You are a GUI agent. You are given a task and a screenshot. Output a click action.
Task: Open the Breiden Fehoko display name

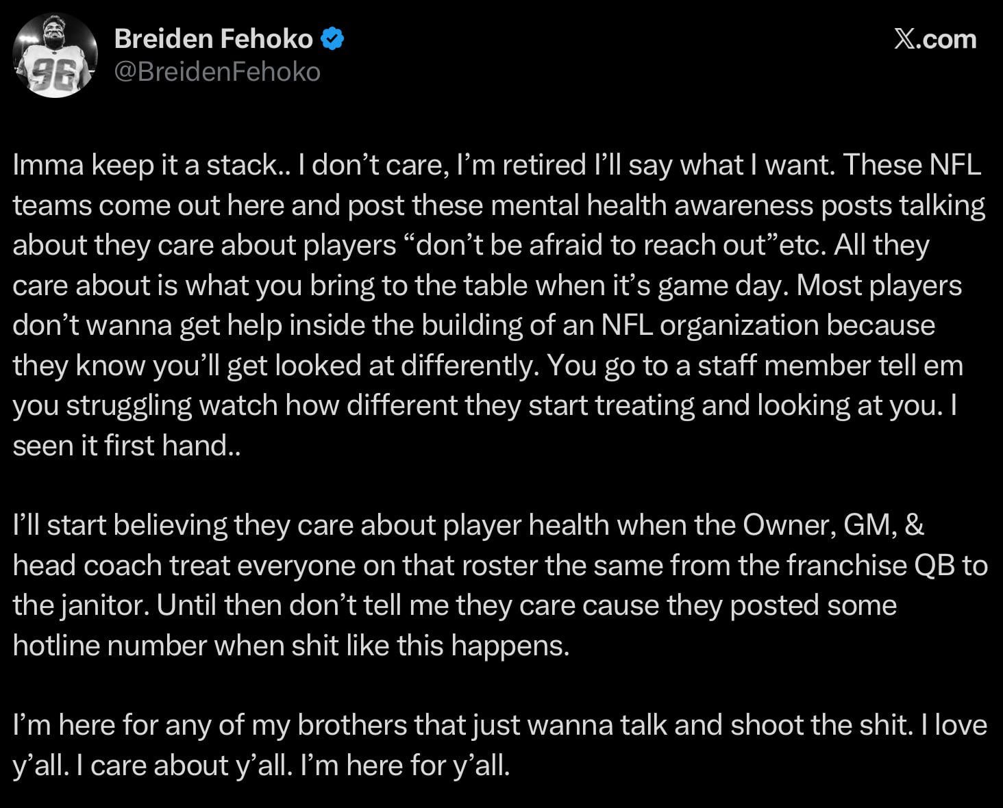(x=213, y=39)
